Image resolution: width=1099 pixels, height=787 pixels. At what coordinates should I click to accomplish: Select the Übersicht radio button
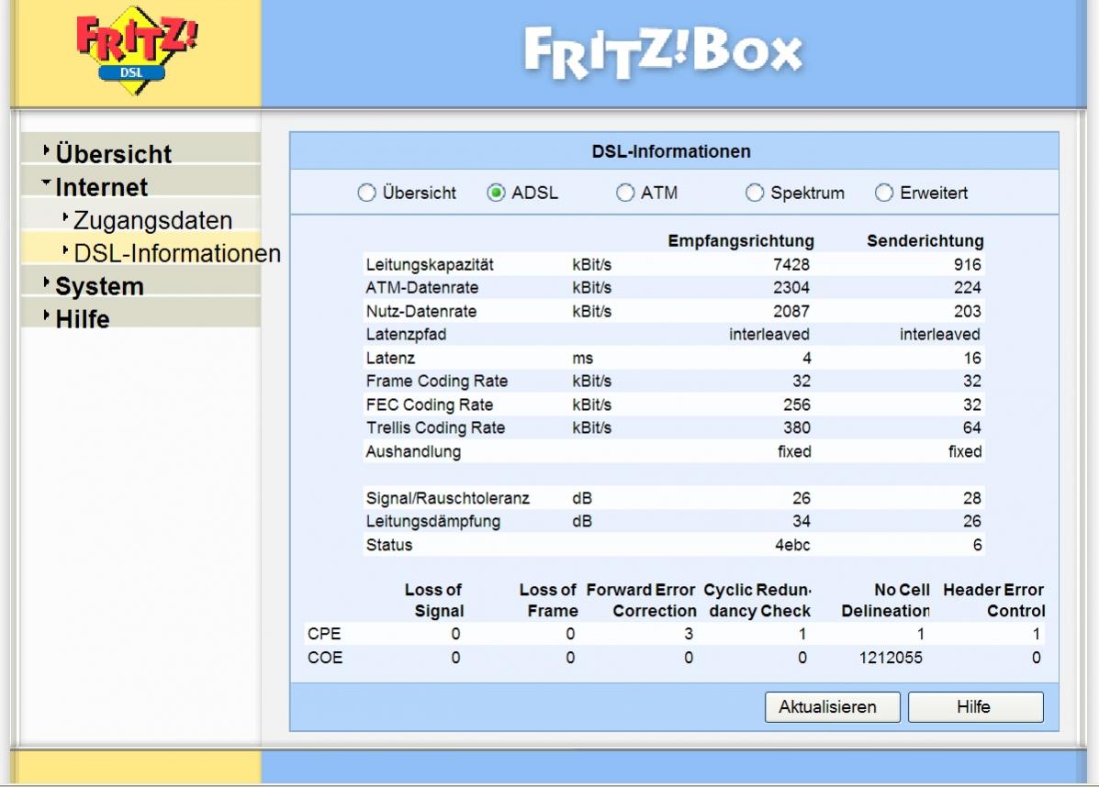point(366,193)
